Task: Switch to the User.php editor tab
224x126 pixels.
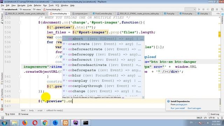Action: [204, 14]
